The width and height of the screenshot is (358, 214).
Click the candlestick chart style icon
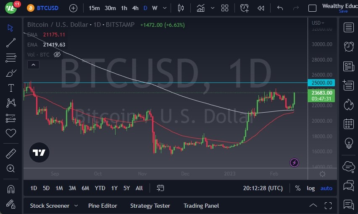[181, 8]
